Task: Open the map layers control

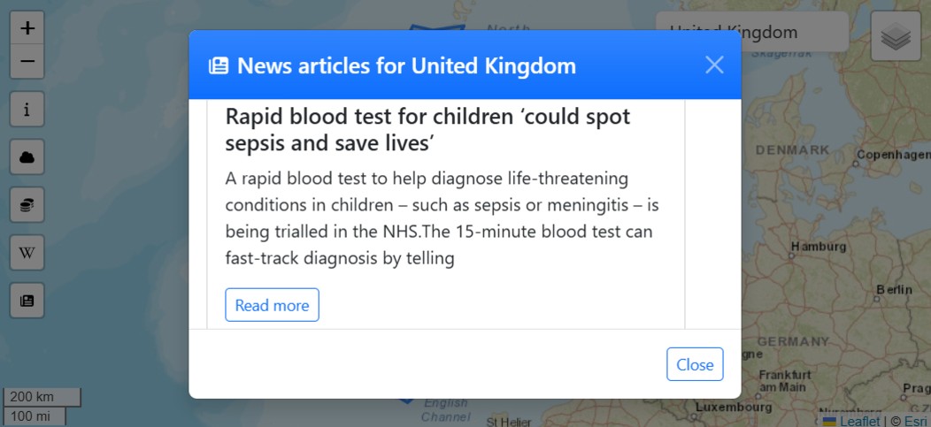Action: point(896,37)
